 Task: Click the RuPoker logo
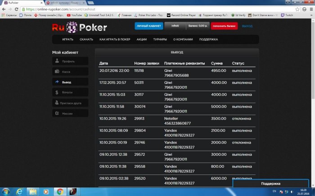80,27
